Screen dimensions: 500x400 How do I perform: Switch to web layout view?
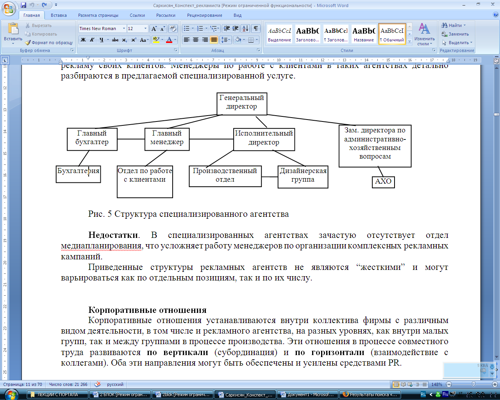tap(411, 384)
